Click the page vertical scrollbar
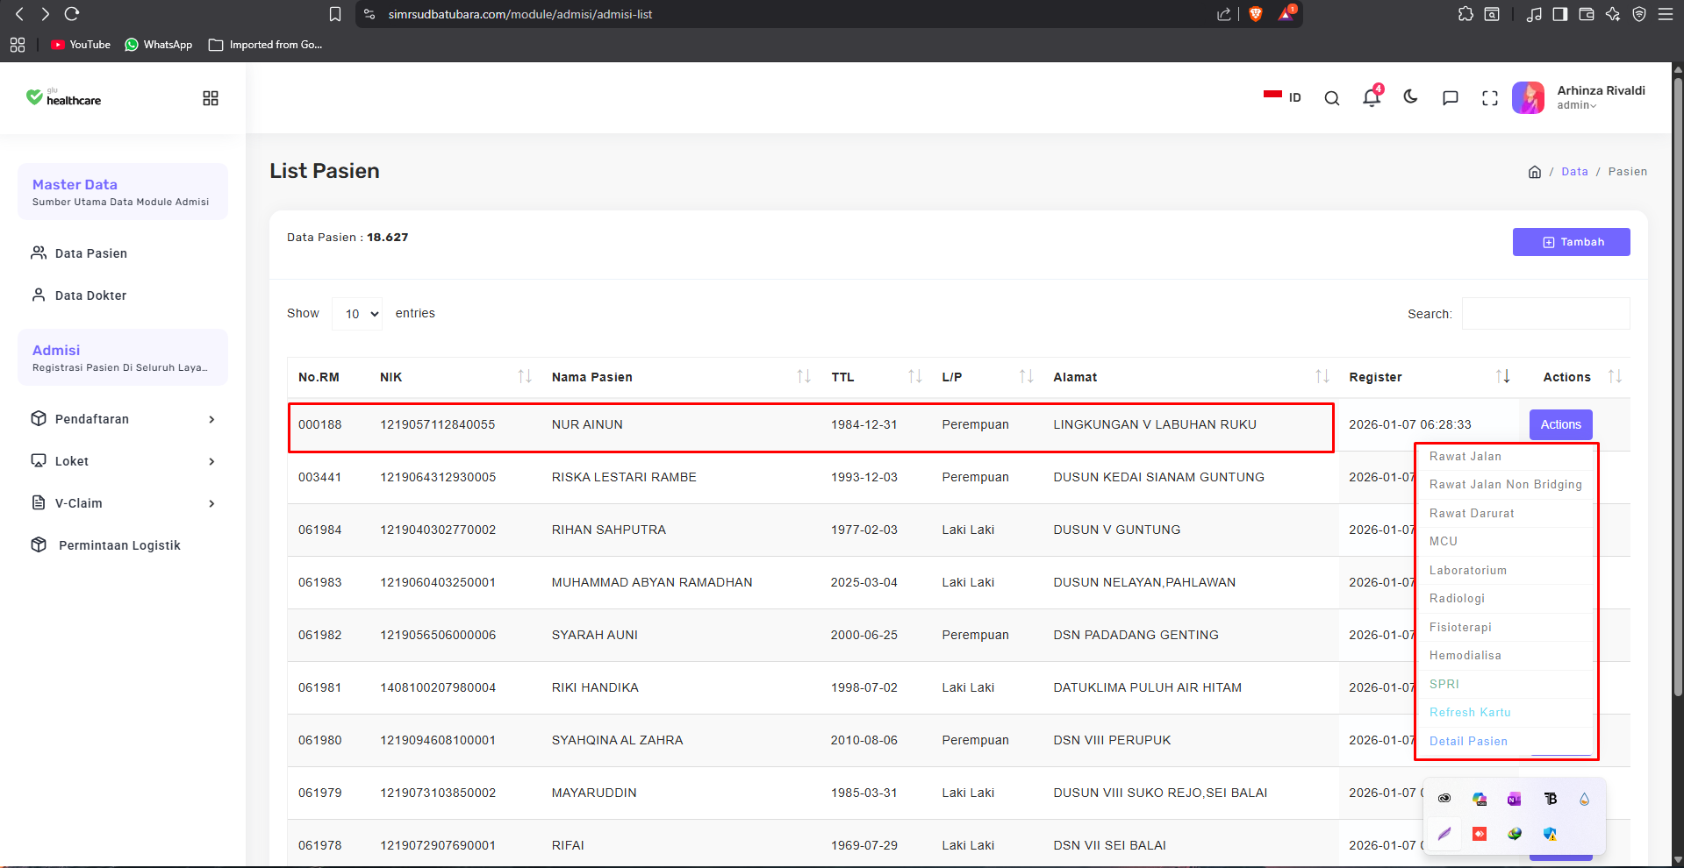1684x868 pixels. pos(1677,386)
